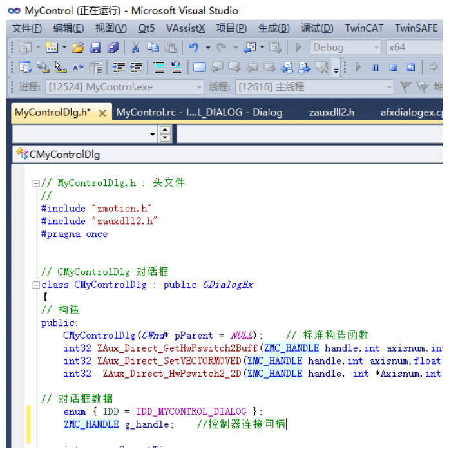Click the Navigate Backward icon
Viewport: 449px width, 456px height.
click(x=249, y=48)
